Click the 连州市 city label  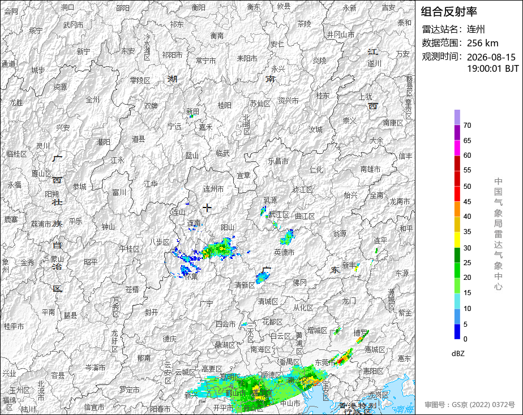(213, 189)
